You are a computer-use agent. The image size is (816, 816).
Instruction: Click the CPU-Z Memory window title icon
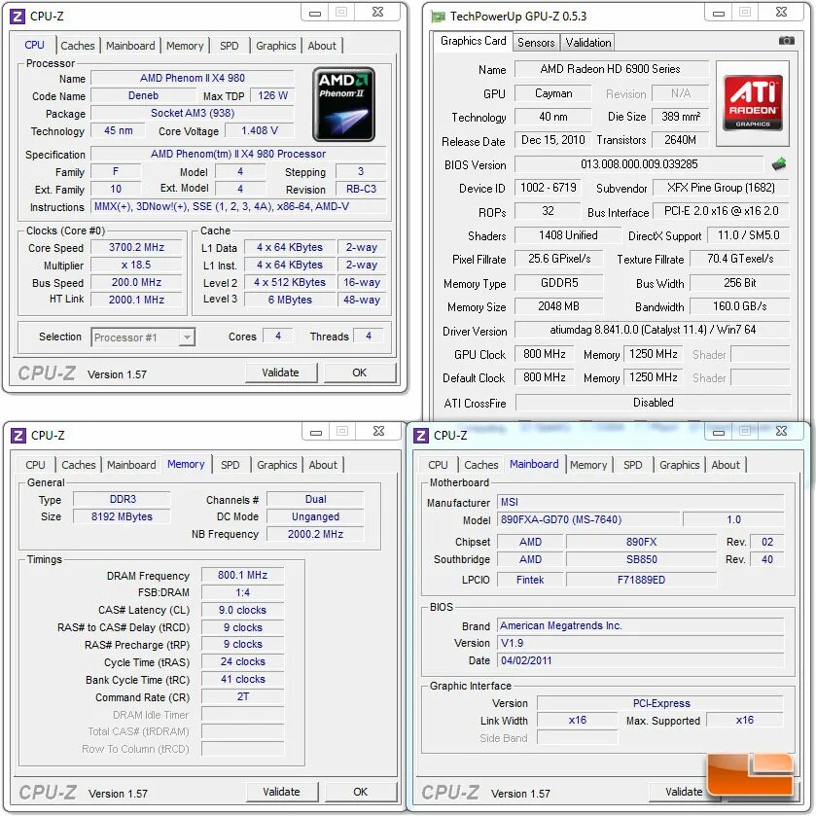(x=18, y=435)
